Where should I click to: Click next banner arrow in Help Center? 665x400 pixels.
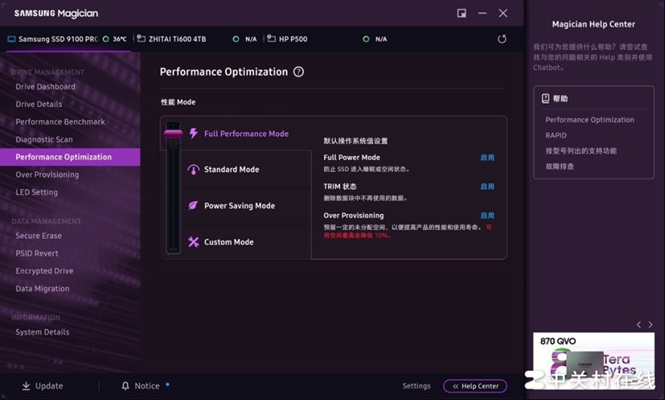point(651,324)
